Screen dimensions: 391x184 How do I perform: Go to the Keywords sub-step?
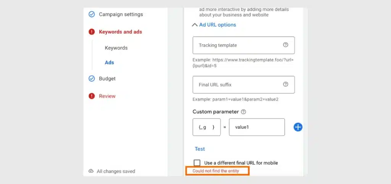(116, 48)
